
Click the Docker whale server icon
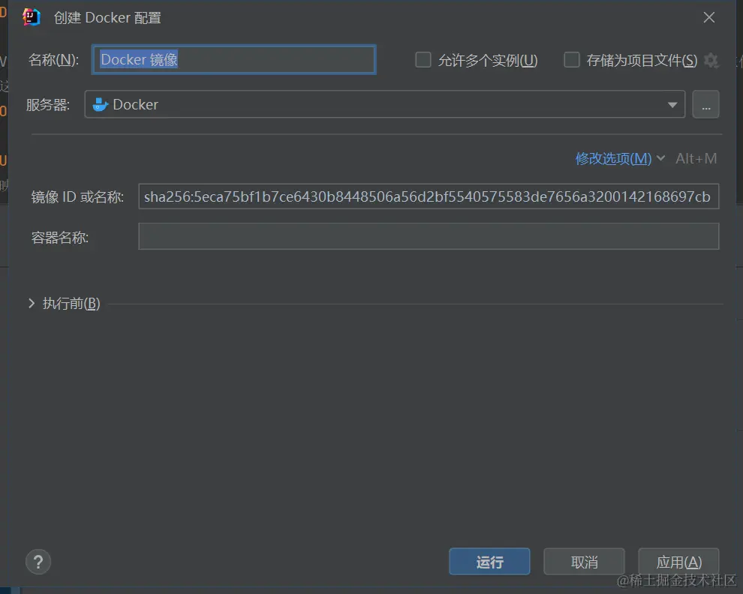pyautogui.click(x=100, y=104)
